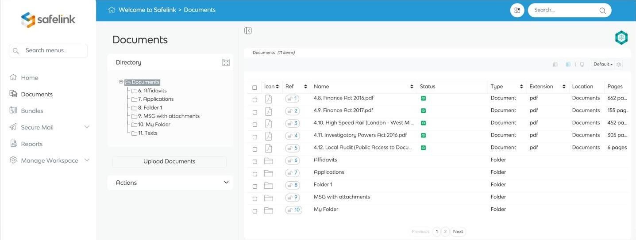Image resolution: width=636 pixels, height=240 pixels.
Task: Collapse the directory panel with arrow icon
Action: (248, 30)
